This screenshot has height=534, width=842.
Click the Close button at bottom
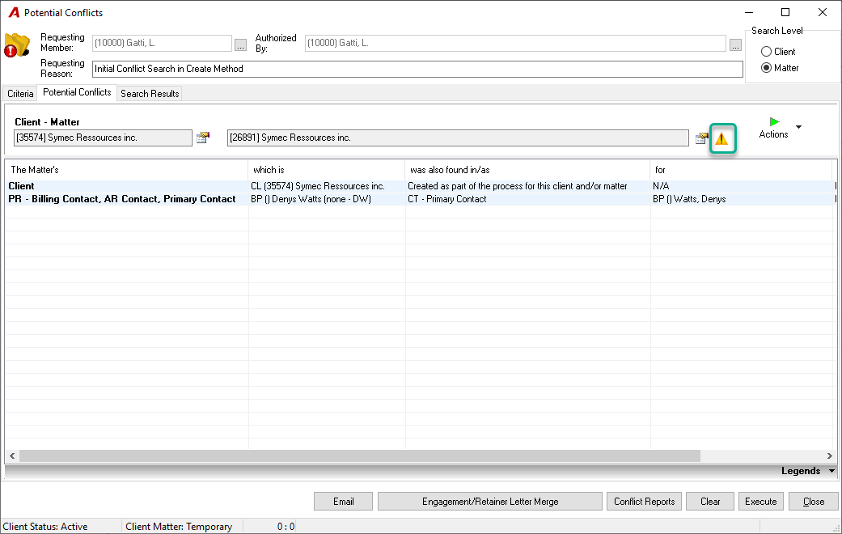pyautogui.click(x=814, y=501)
